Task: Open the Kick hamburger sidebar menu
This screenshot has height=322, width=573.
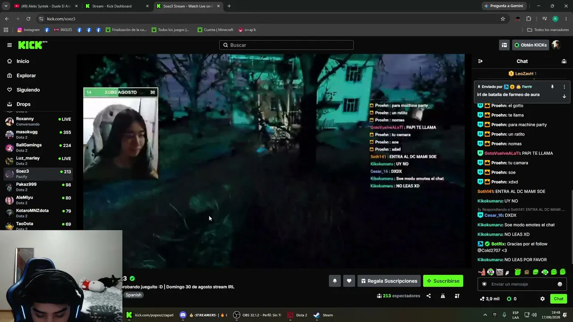Action: pos(9,45)
